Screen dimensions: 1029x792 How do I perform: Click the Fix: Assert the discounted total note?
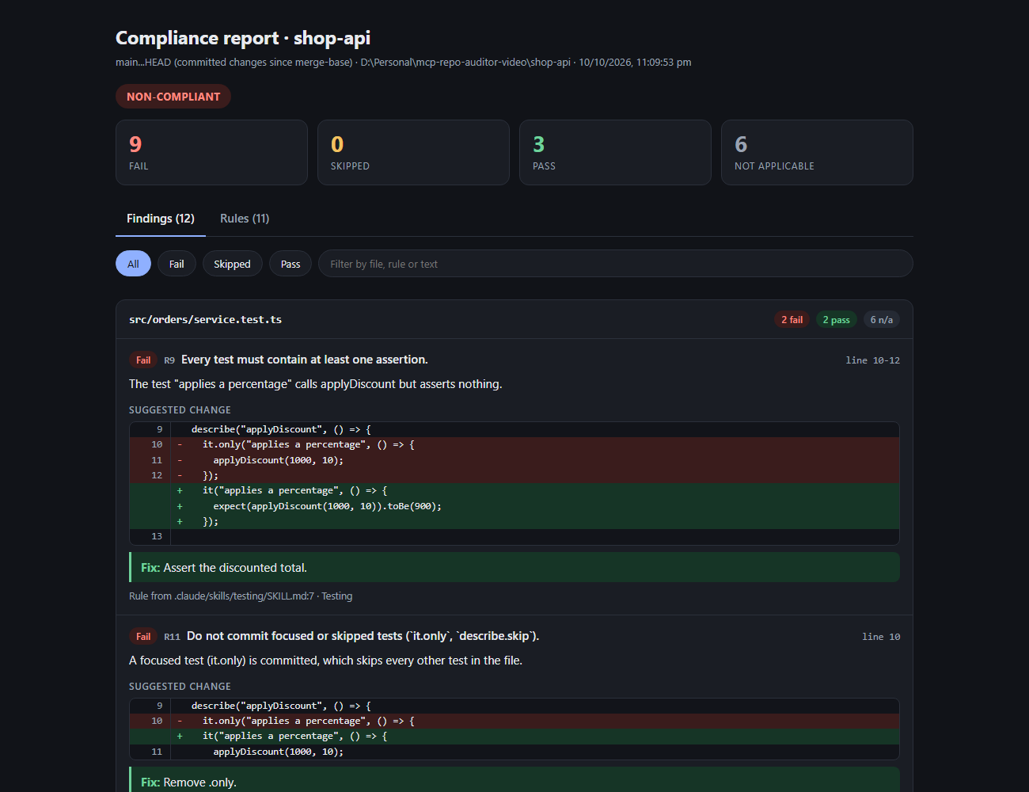[x=514, y=568]
